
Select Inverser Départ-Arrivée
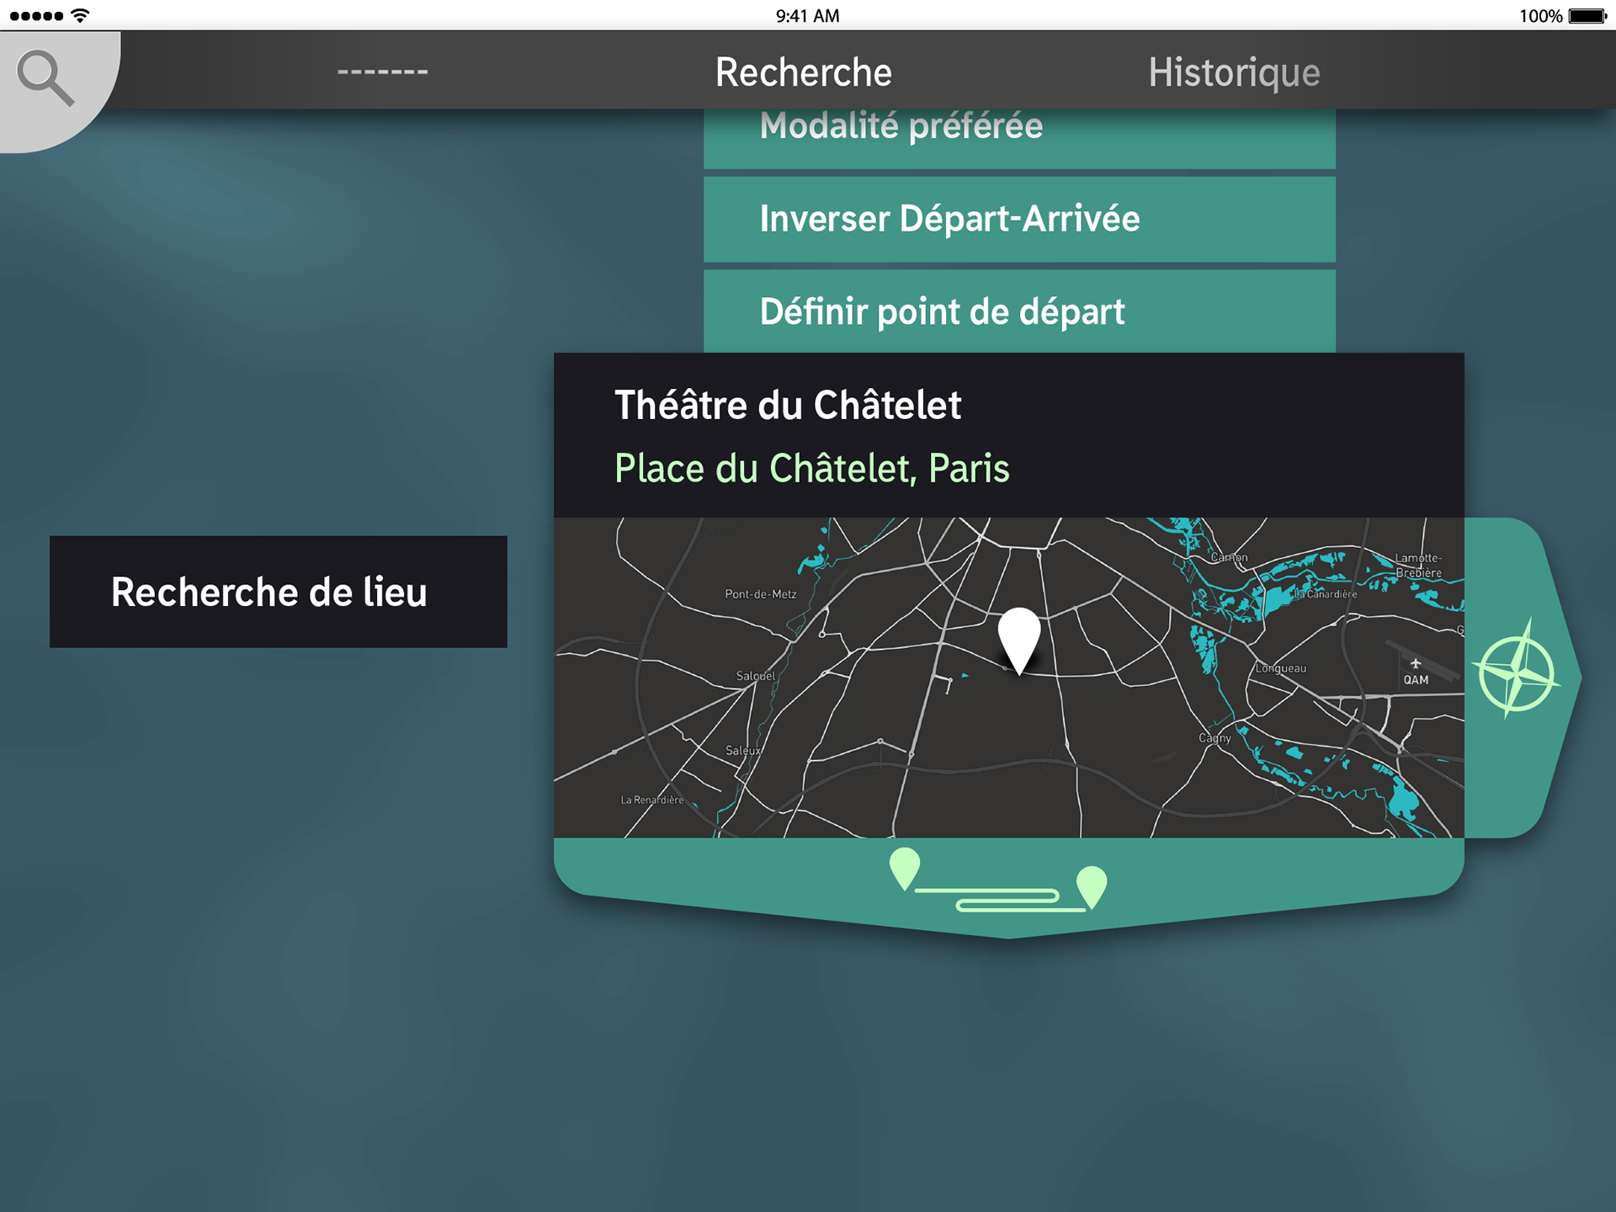pos(1019,219)
